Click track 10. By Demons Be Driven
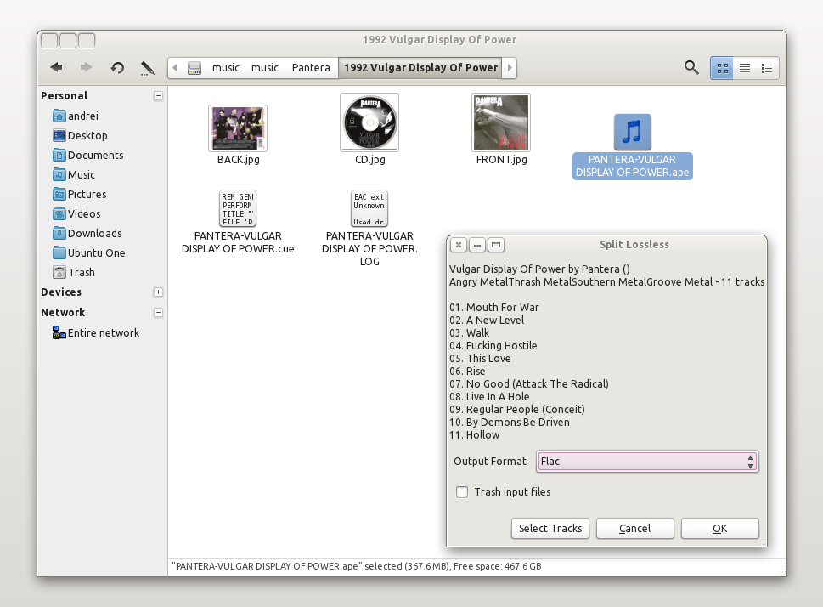The height and width of the screenshot is (607, 823). 509,422
